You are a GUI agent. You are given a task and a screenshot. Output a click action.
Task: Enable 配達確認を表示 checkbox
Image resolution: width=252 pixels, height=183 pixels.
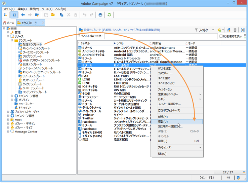pos(221,36)
